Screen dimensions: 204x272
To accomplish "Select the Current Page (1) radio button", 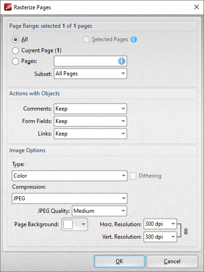I will click(x=15, y=50).
